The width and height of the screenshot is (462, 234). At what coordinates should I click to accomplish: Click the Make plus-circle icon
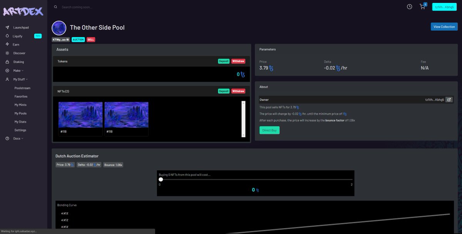tap(7, 70)
